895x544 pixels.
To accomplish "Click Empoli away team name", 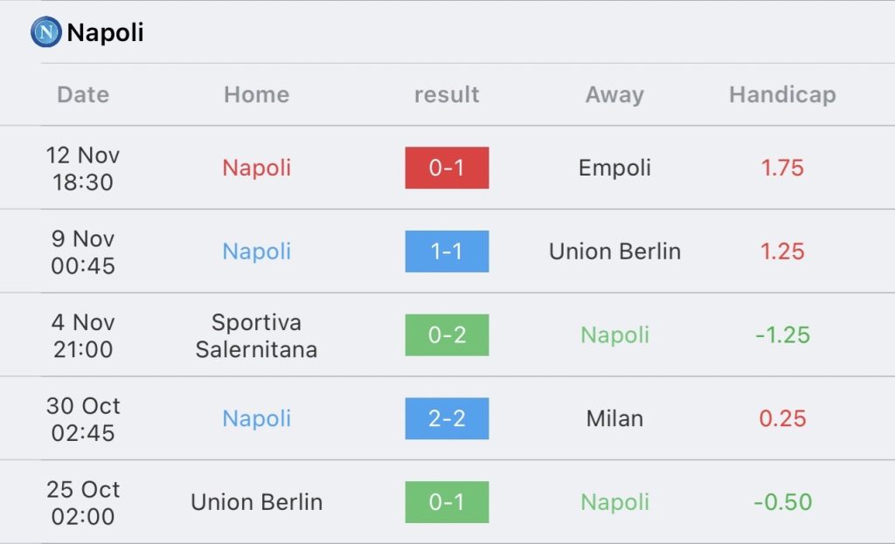I will [x=614, y=168].
